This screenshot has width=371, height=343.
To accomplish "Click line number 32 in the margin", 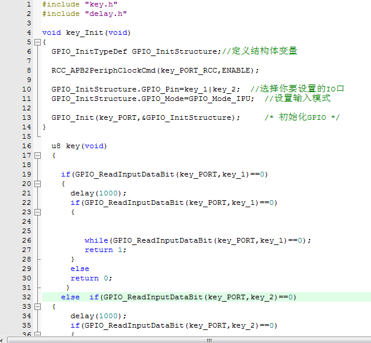I will [27, 297].
